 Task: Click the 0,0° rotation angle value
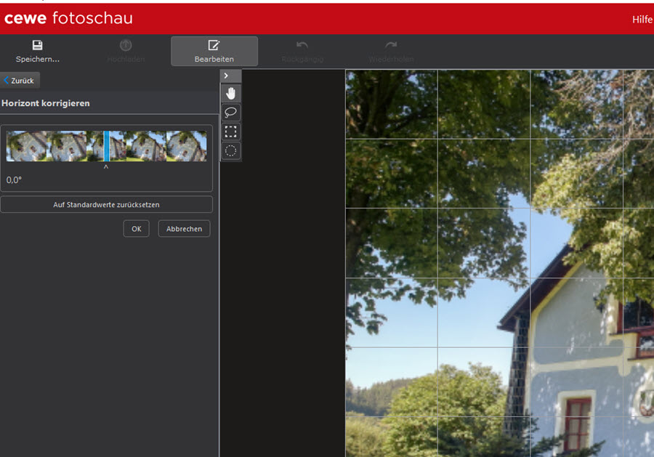point(14,180)
